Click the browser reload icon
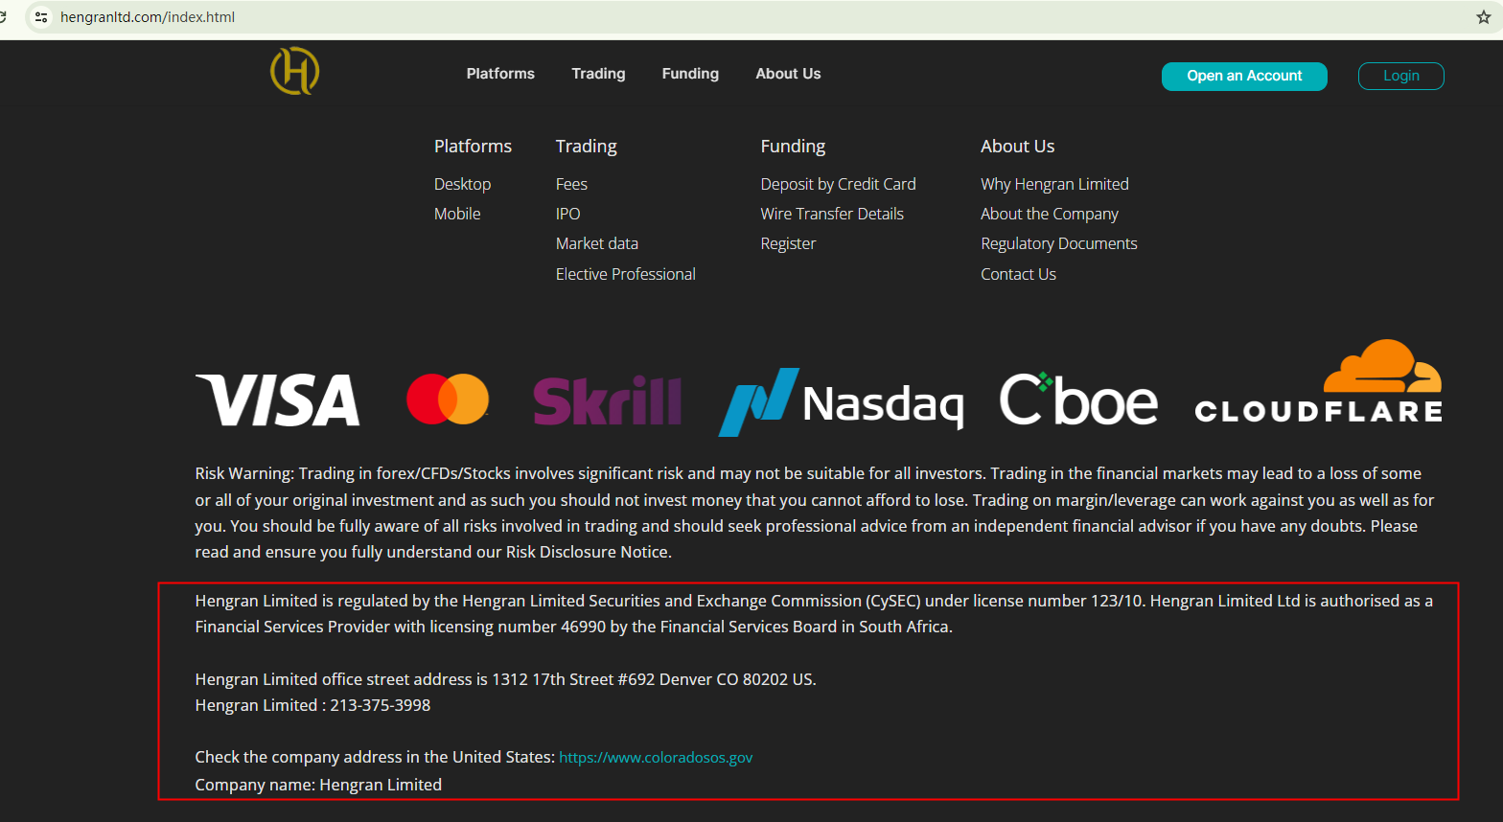The height and width of the screenshot is (822, 1503). click(3, 17)
